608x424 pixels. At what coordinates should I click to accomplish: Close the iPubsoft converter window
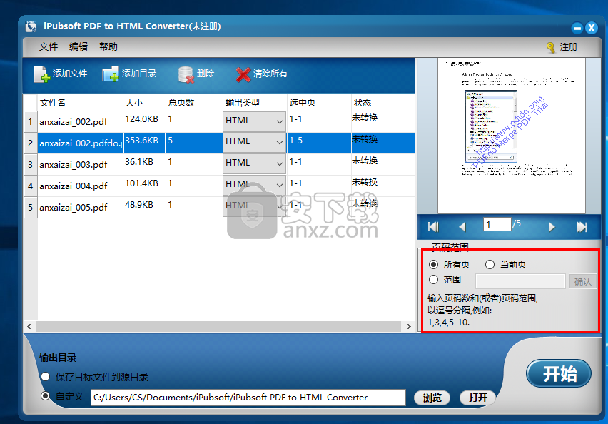click(x=592, y=28)
